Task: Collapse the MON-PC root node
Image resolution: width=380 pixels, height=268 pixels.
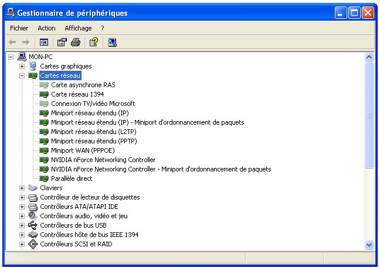Action: pos(12,57)
